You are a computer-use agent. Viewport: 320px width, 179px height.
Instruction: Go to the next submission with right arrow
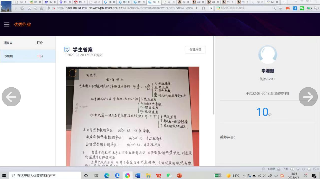click(x=308, y=97)
